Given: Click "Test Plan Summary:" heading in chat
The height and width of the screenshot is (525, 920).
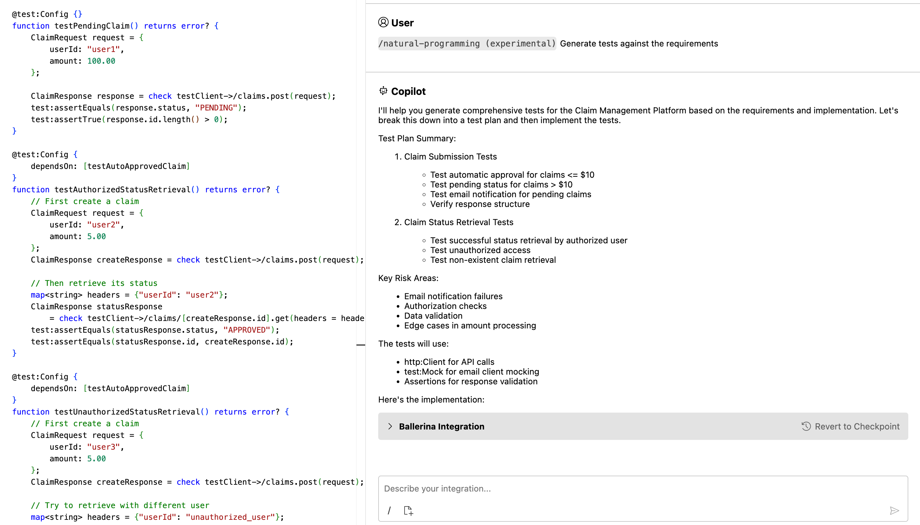Looking at the screenshot, I should point(417,138).
